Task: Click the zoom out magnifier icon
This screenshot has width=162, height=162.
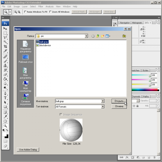Action: tap(19, 12)
